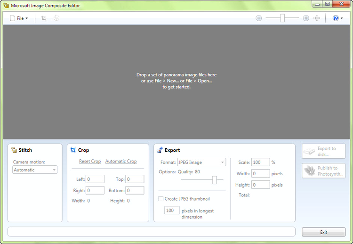Click the 'Drop a set of panorama image files here' text
353x244 pixels.
tap(176, 75)
